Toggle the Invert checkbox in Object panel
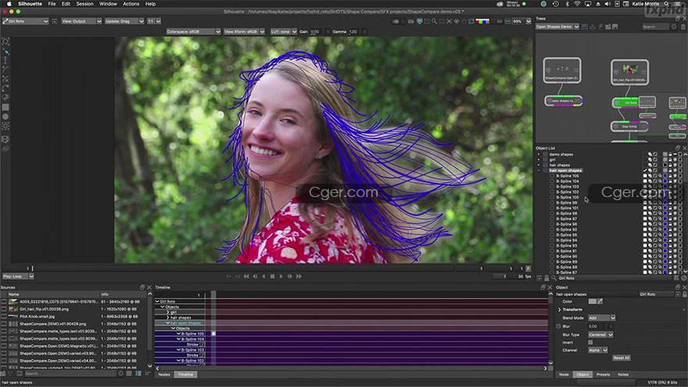Screen dimensions: 688x387 pyautogui.click(x=590, y=342)
